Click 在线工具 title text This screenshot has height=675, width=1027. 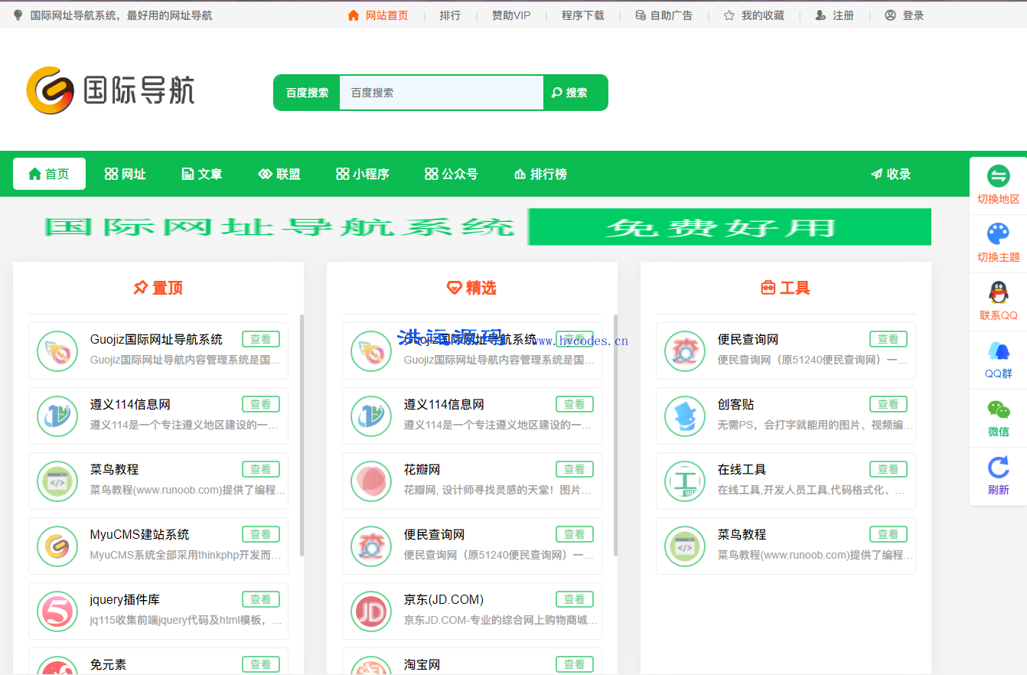pos(742,469)
